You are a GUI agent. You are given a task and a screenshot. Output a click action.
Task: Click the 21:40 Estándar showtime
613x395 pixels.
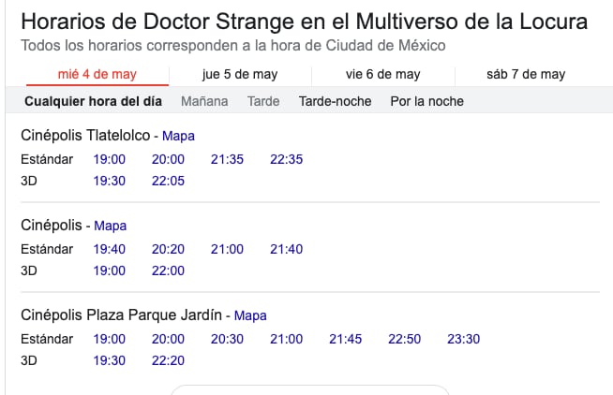[286, 249]
